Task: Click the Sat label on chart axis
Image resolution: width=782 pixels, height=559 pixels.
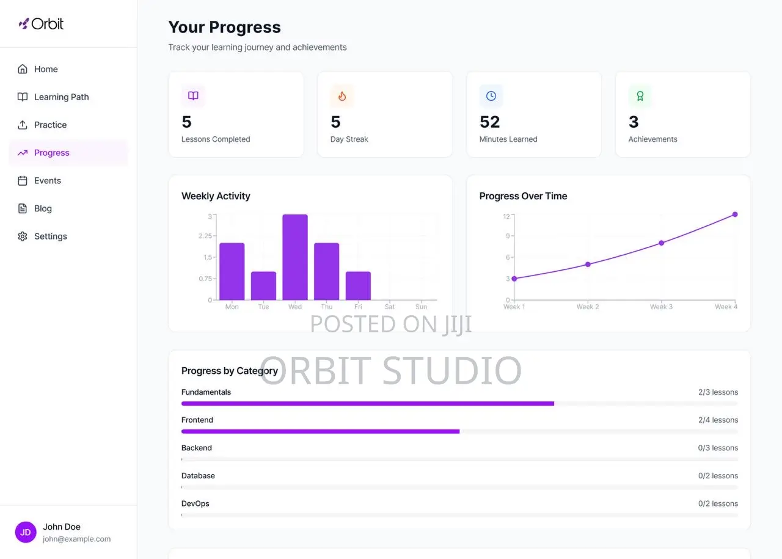Action: (x=390, y=307)
